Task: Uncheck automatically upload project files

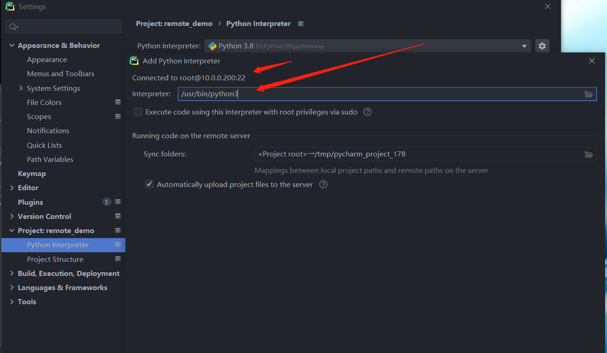Action: [x=149, y=184]
